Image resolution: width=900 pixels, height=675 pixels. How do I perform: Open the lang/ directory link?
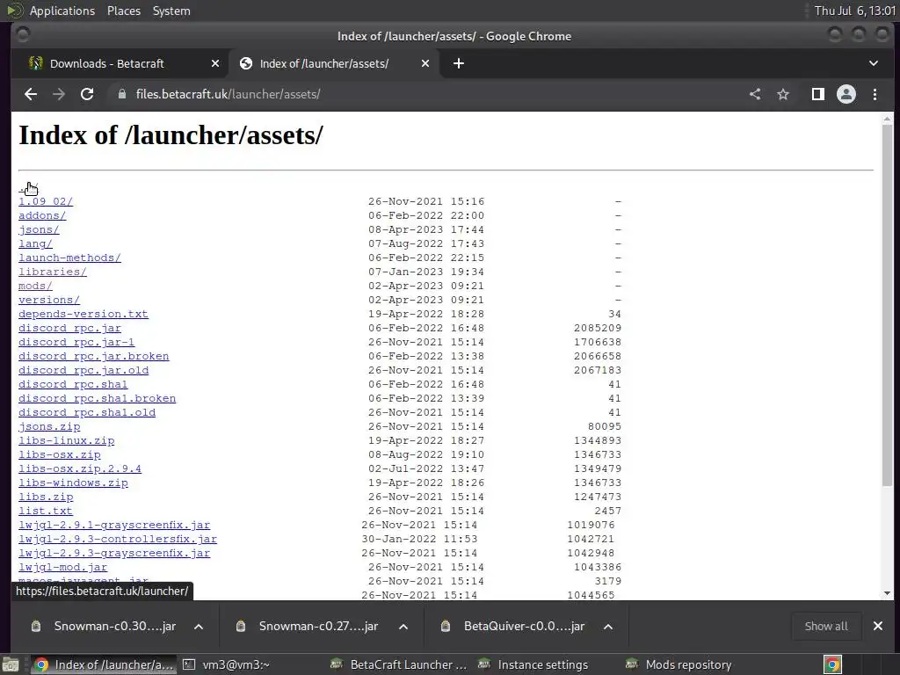(35, 244)
